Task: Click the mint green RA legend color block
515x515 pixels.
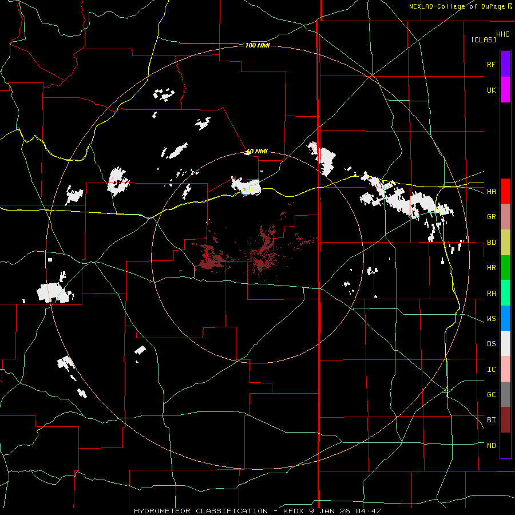Action: [505, 293]
